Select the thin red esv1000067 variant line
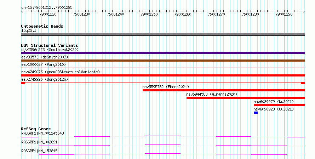Image resolution: width=315 pixels, height=159 pixels. [x=163, y=68]
